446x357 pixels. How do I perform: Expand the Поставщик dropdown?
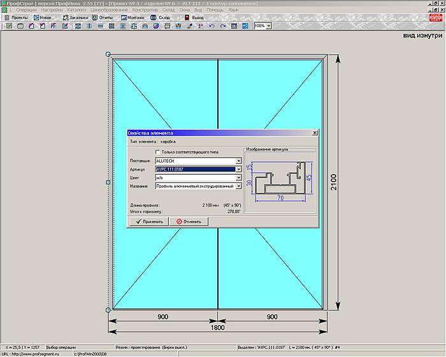pos(238,161)
